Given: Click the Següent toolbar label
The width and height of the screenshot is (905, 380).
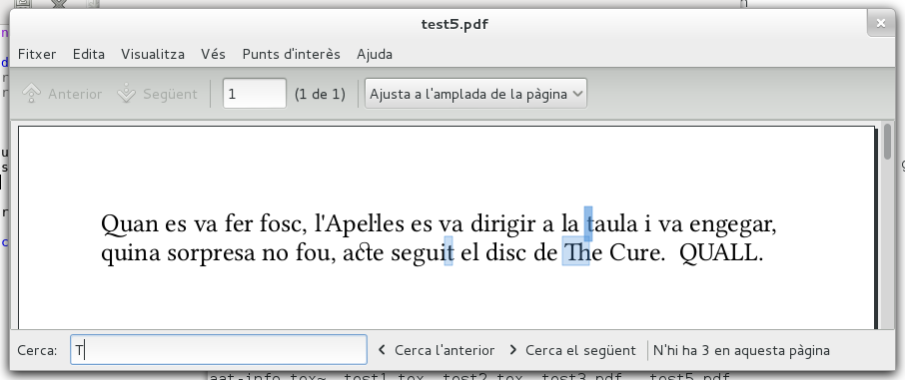Looking at the screenshot, I should point(170,94).
